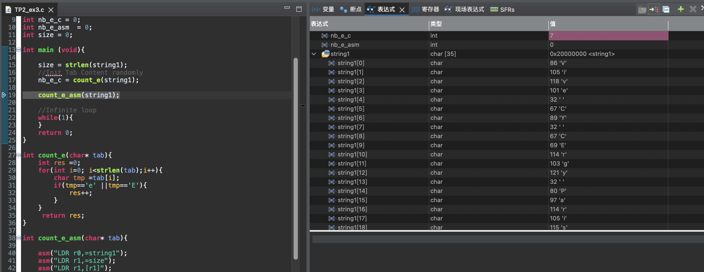Click green plus to add new expression
The height and width of the screenshot is (272, 704).
coord(681,10)
